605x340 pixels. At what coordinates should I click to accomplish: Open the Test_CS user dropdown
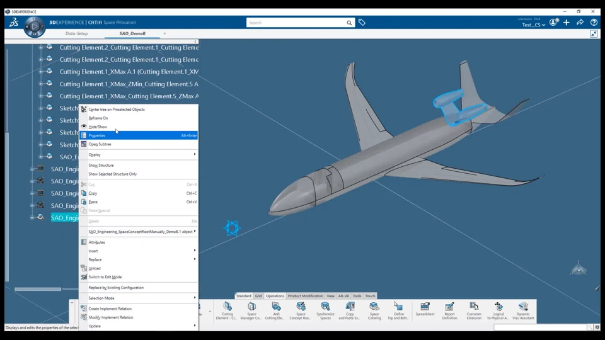tap(533, 25)
